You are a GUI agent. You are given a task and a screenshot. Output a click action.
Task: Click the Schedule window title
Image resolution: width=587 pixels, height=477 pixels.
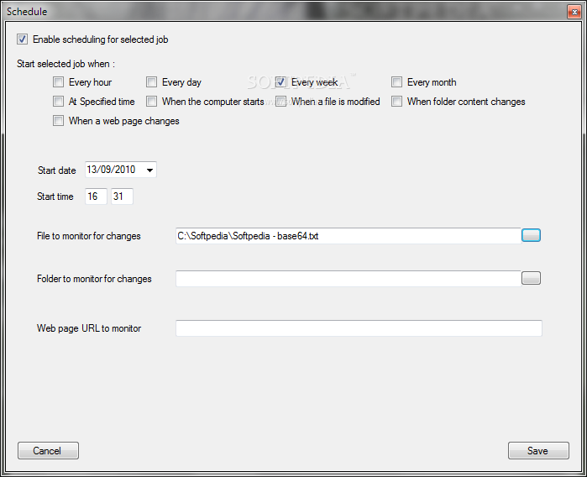(27, 12)
